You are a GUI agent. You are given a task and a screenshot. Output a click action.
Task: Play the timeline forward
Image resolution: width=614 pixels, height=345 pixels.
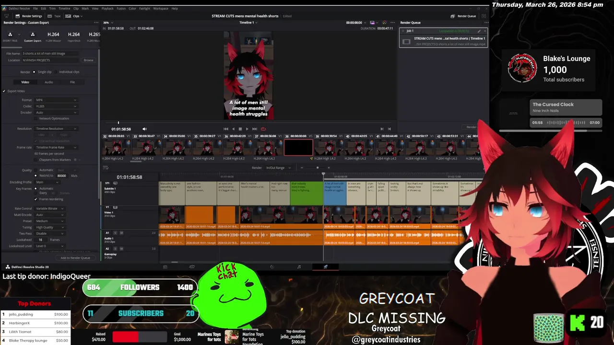(247, 129)
